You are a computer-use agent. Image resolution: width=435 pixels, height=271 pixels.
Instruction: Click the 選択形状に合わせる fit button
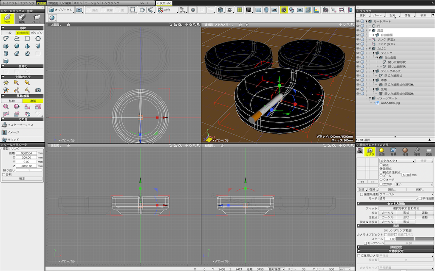click(406, 208)
